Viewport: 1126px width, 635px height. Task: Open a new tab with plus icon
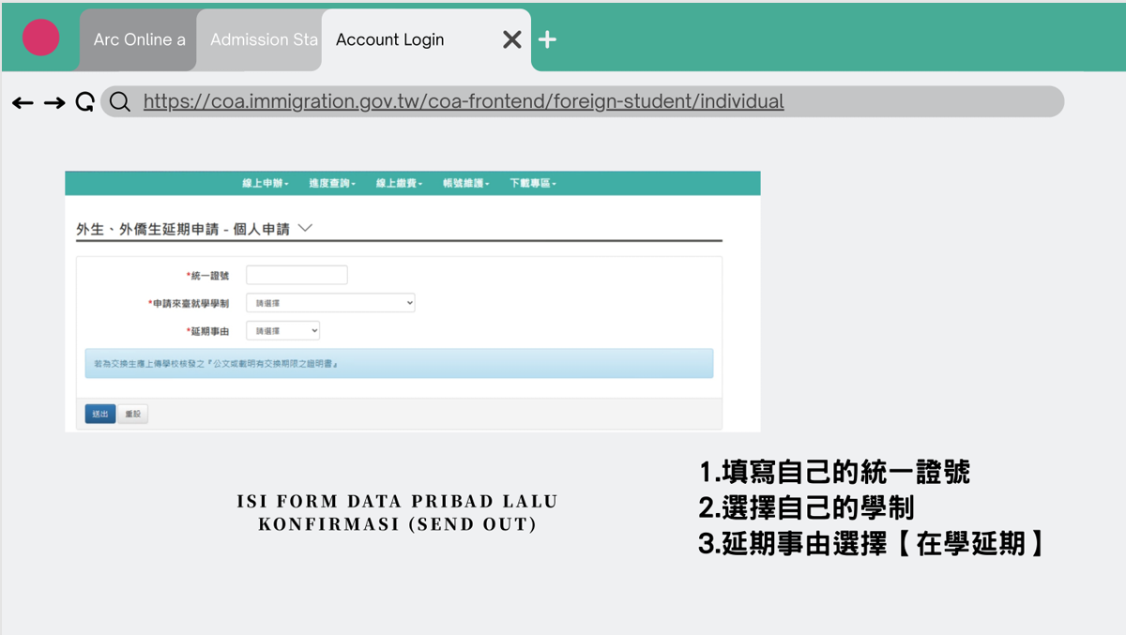[x=548, y=39]
